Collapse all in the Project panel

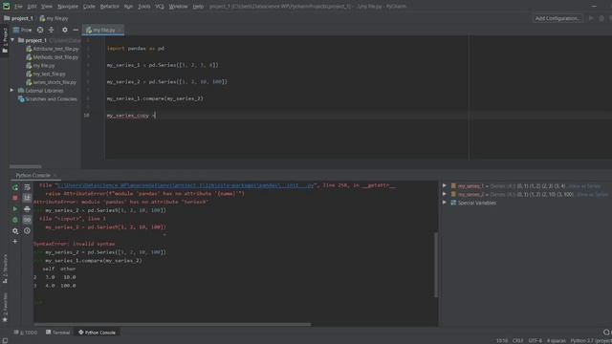pos(51,30)
